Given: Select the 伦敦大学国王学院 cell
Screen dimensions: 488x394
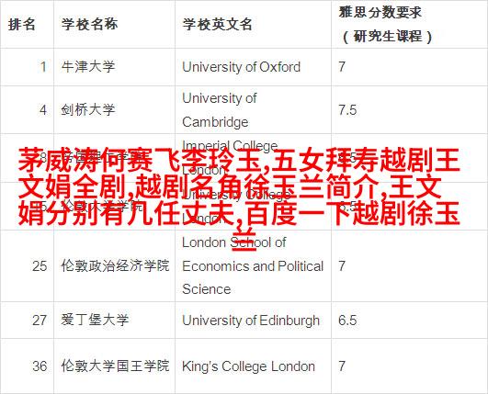Looking at the screenshot, I should pyautogui.click(x=115, y=366).
